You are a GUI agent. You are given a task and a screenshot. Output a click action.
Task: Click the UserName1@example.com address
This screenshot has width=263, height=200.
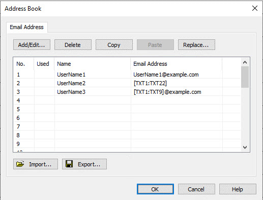166,74
